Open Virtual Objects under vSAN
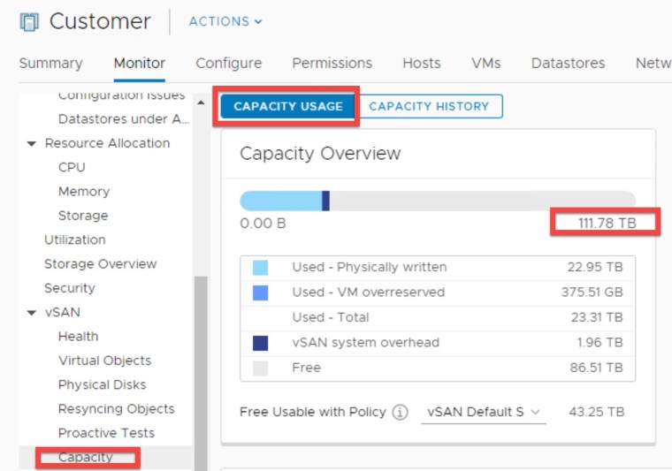Viewport: 672px width, 471px height. point(104,361)
